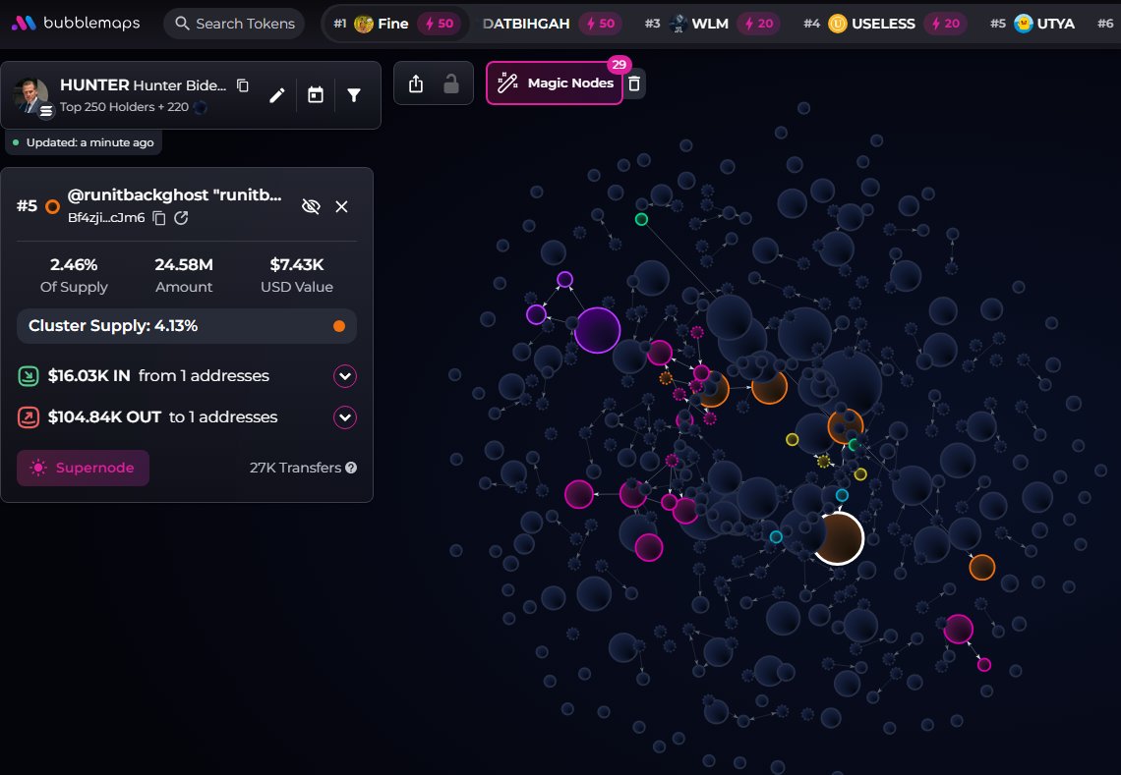Click the $7.43K USD Value
The width and height of the screenshot is (1121, 775).
point(297,265)
